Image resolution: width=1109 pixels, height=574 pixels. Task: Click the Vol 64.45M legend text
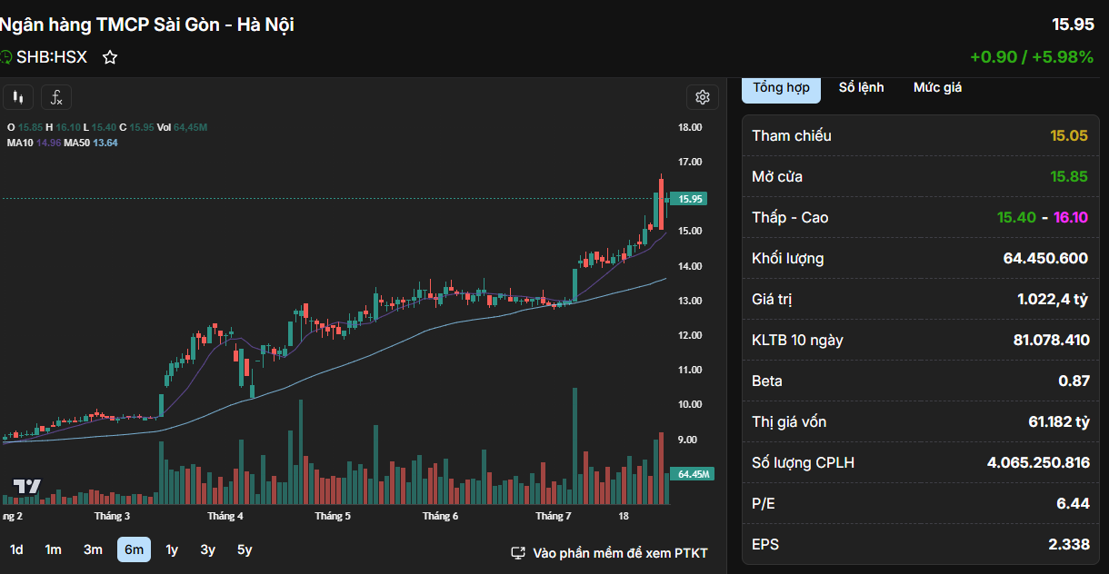pos(182,127)
